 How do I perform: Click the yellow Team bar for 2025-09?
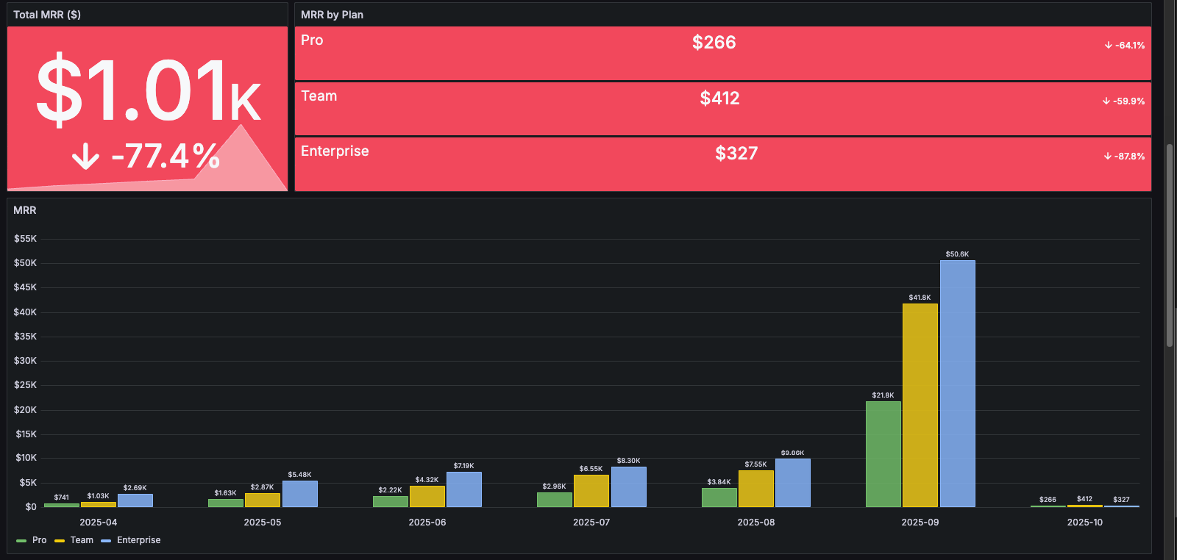(920, 405)
